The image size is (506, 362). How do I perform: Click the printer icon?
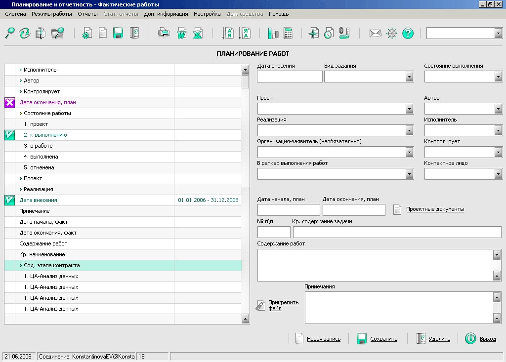pos(164,33)
